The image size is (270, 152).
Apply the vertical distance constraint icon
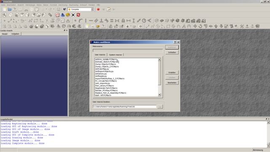[134, 21]
